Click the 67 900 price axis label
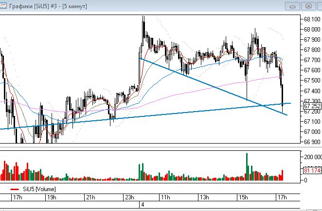The image size is (322, 211). pyautogui.click(x=312, y=40)
